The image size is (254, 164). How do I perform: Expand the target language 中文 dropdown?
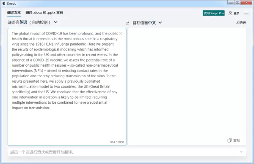tap(160, 23)
